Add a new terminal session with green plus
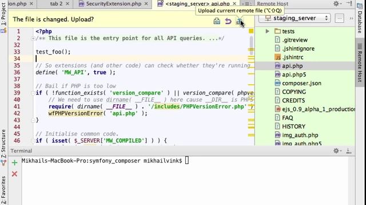Viewport: 366px width, 205px height. coord(14,162)
